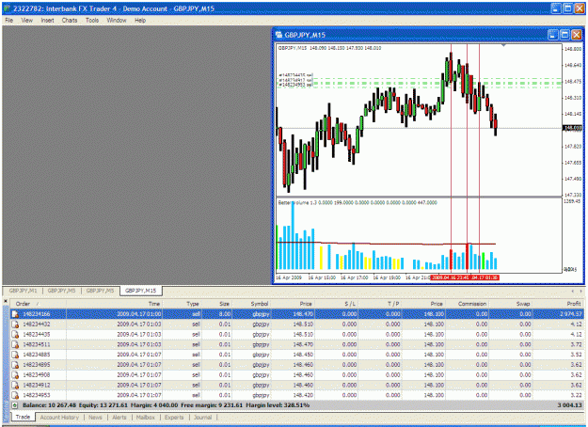
Task: Maximize the GBPJPY,M15 chart window
Action: tap(564, 35)
